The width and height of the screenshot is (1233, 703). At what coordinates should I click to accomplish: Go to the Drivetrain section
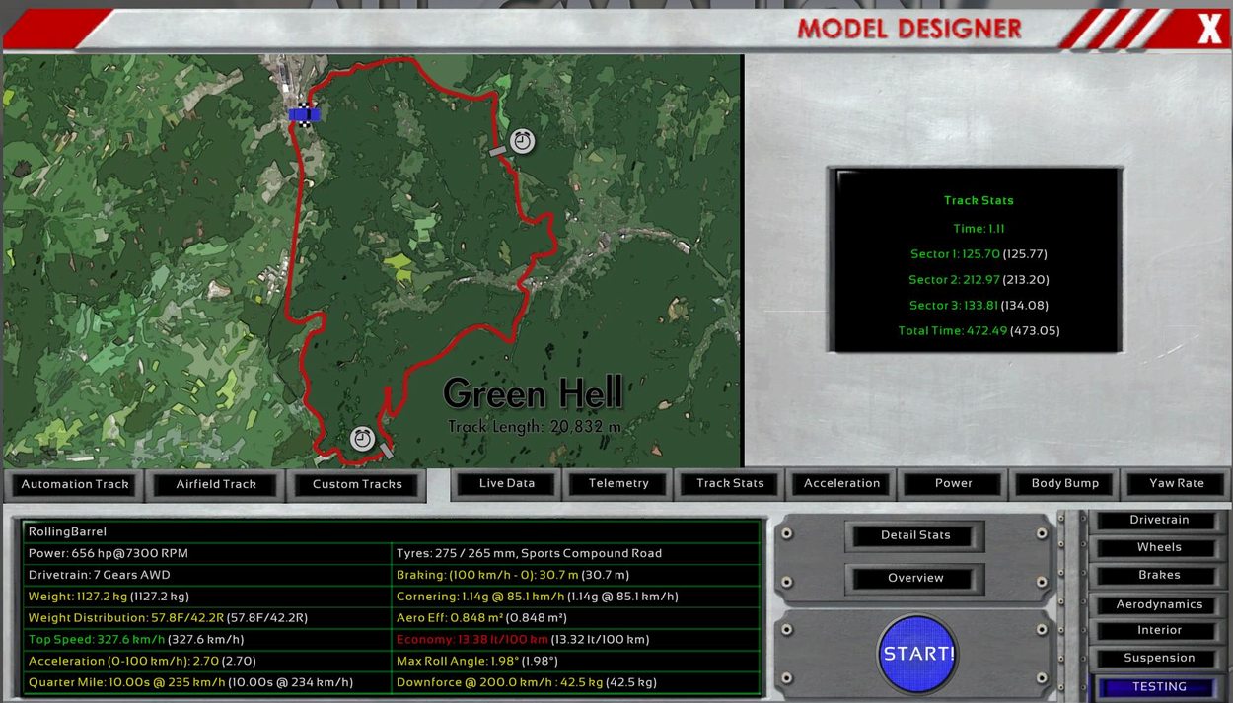coord(1159,520)
